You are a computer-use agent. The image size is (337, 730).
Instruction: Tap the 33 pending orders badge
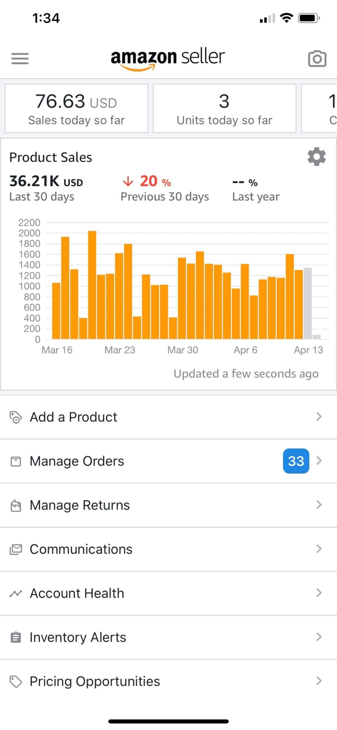click(x=296, y=461)
